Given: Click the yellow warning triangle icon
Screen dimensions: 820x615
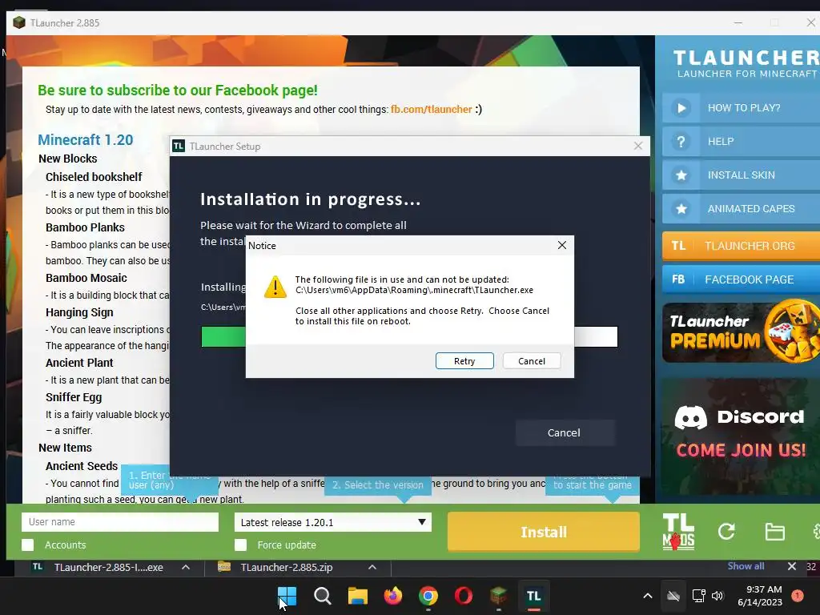Looking at the screenshot, I should click(x=275, y=287).
